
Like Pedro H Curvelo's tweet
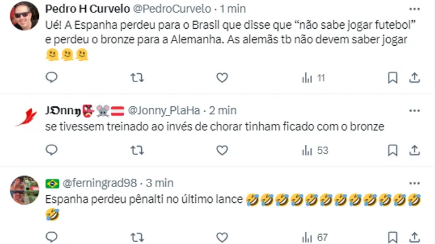tap(222, 77)
